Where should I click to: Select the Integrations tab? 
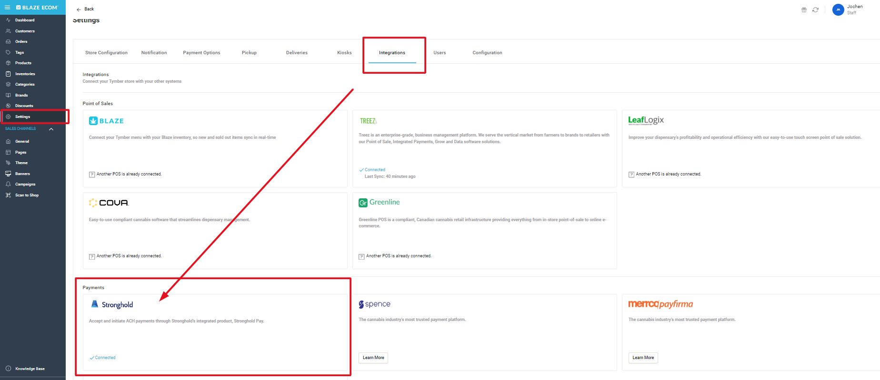point(392,53)
